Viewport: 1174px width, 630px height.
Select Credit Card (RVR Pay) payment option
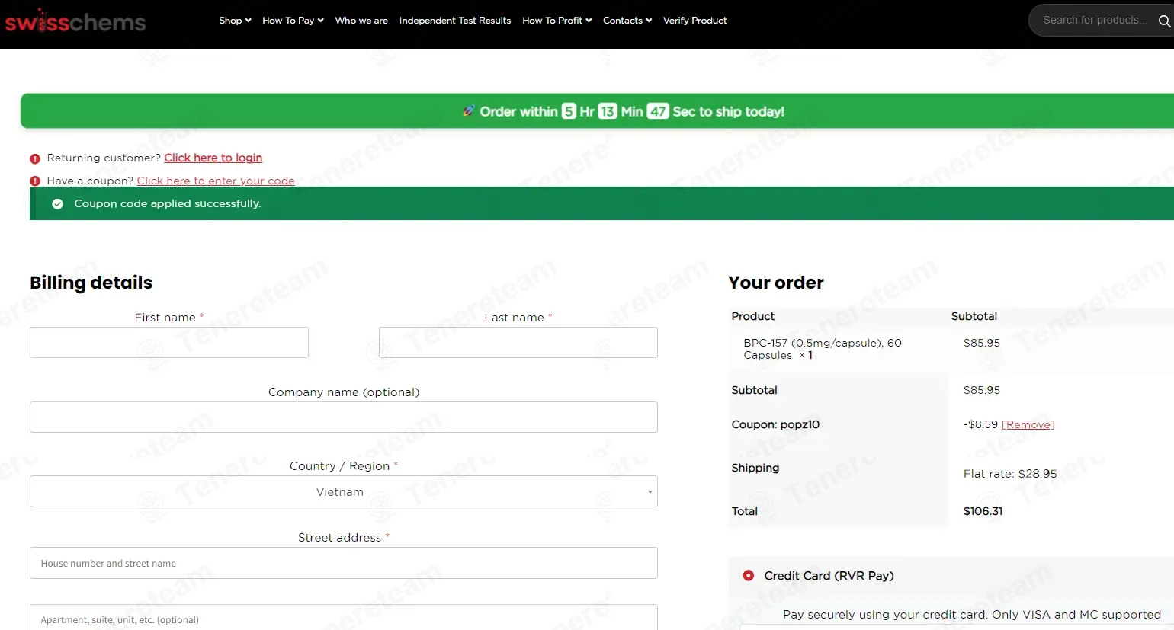coord(749,576)
